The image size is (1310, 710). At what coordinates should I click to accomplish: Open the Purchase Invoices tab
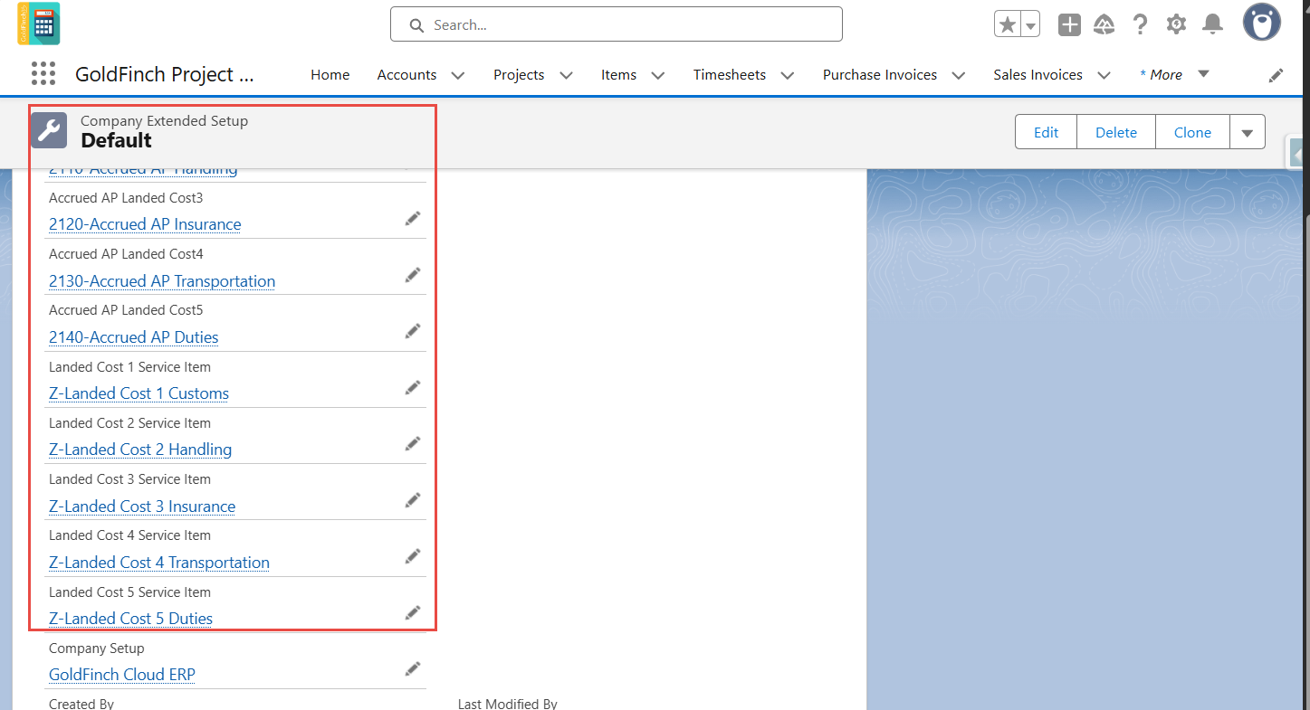[879, 75]
